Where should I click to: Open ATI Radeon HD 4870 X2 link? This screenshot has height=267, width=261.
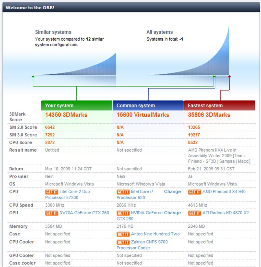[x=226, y=213]
